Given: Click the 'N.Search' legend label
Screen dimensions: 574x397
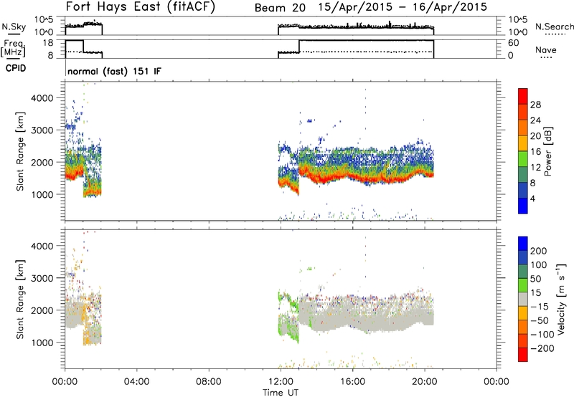Looking at the screenshot, I should pos(554,27).
